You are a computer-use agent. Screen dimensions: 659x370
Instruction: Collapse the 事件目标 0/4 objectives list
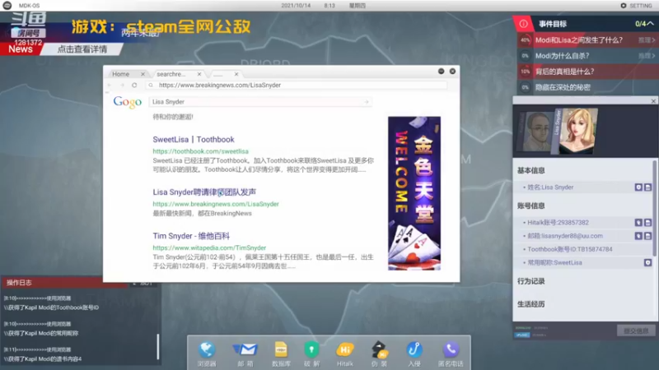pos(650,24)
